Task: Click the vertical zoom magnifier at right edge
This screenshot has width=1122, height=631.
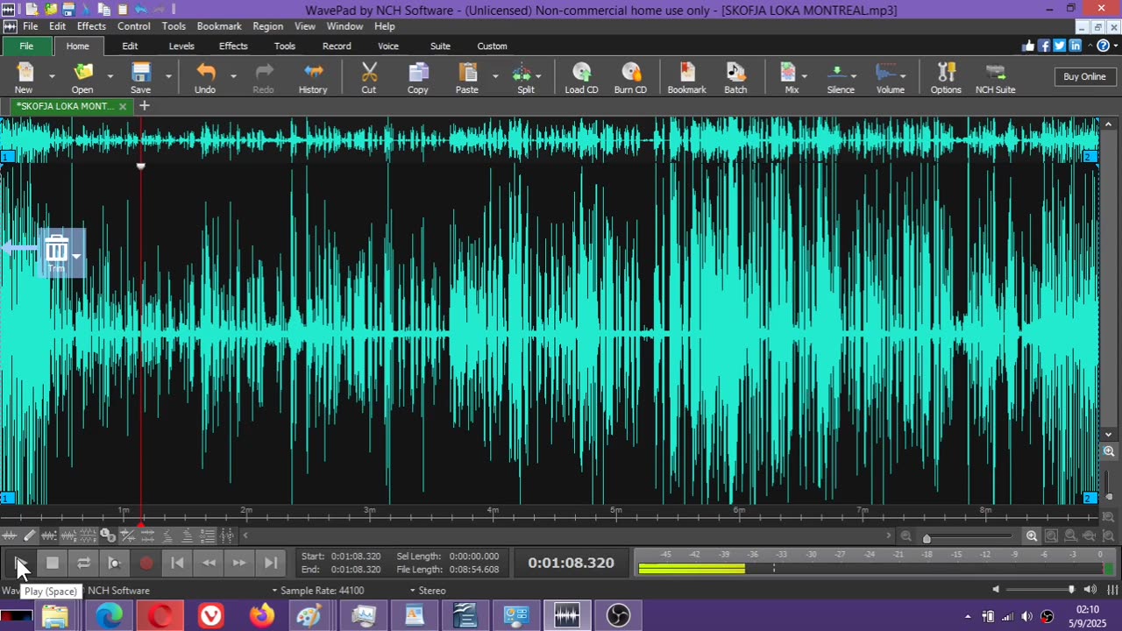Action: click(1109, 452)
